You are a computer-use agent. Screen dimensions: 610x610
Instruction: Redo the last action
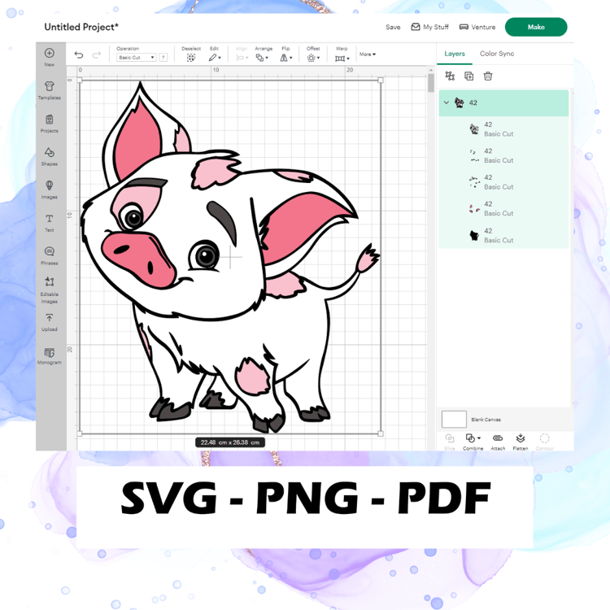[x=97, y=54]
